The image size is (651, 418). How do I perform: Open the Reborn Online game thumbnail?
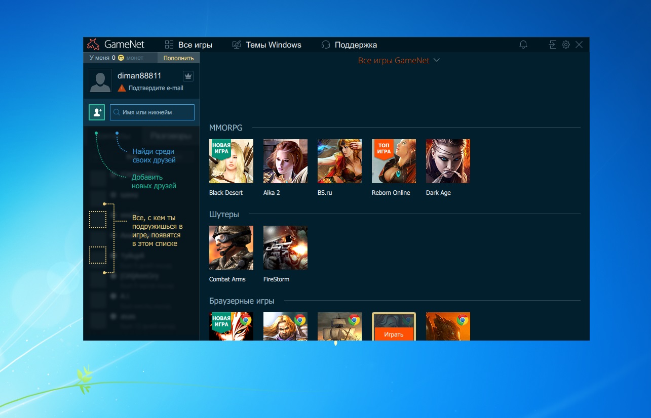click(x=394, y=161)
